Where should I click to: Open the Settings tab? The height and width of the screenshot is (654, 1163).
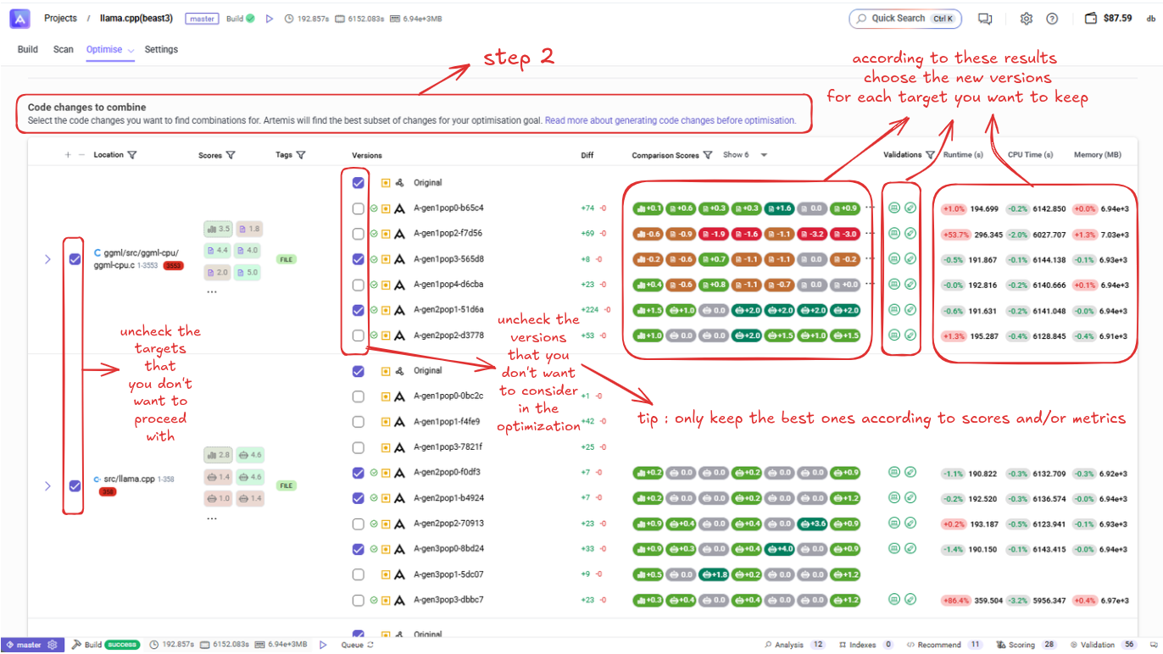(161, 49)
